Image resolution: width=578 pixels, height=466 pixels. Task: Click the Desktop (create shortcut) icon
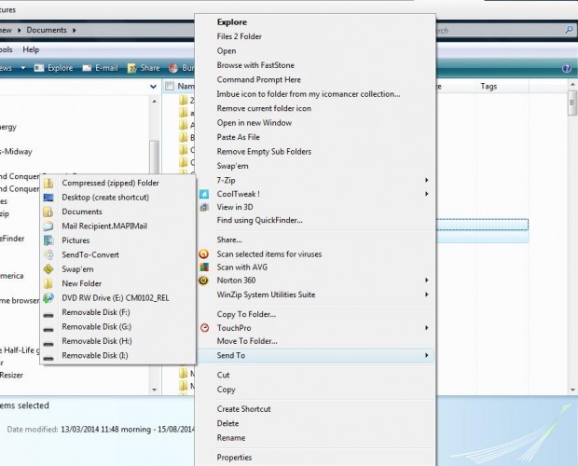click(48, 198)
